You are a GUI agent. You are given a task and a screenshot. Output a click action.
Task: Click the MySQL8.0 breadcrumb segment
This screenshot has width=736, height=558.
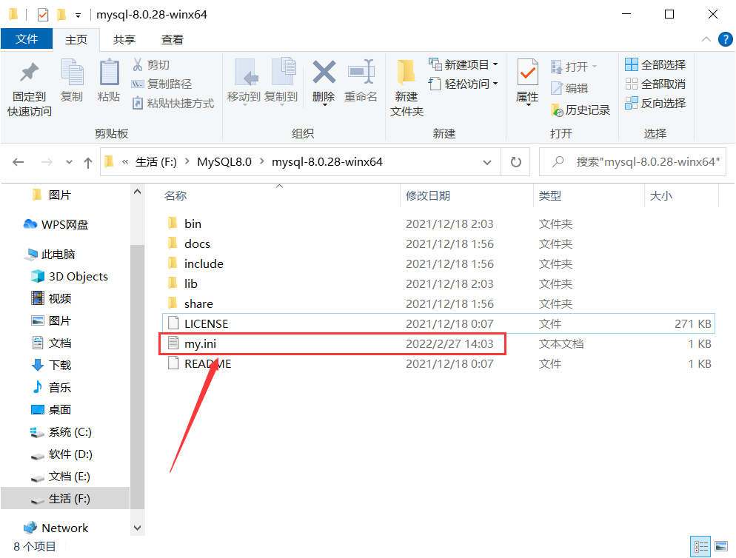(x=224, y=162)
